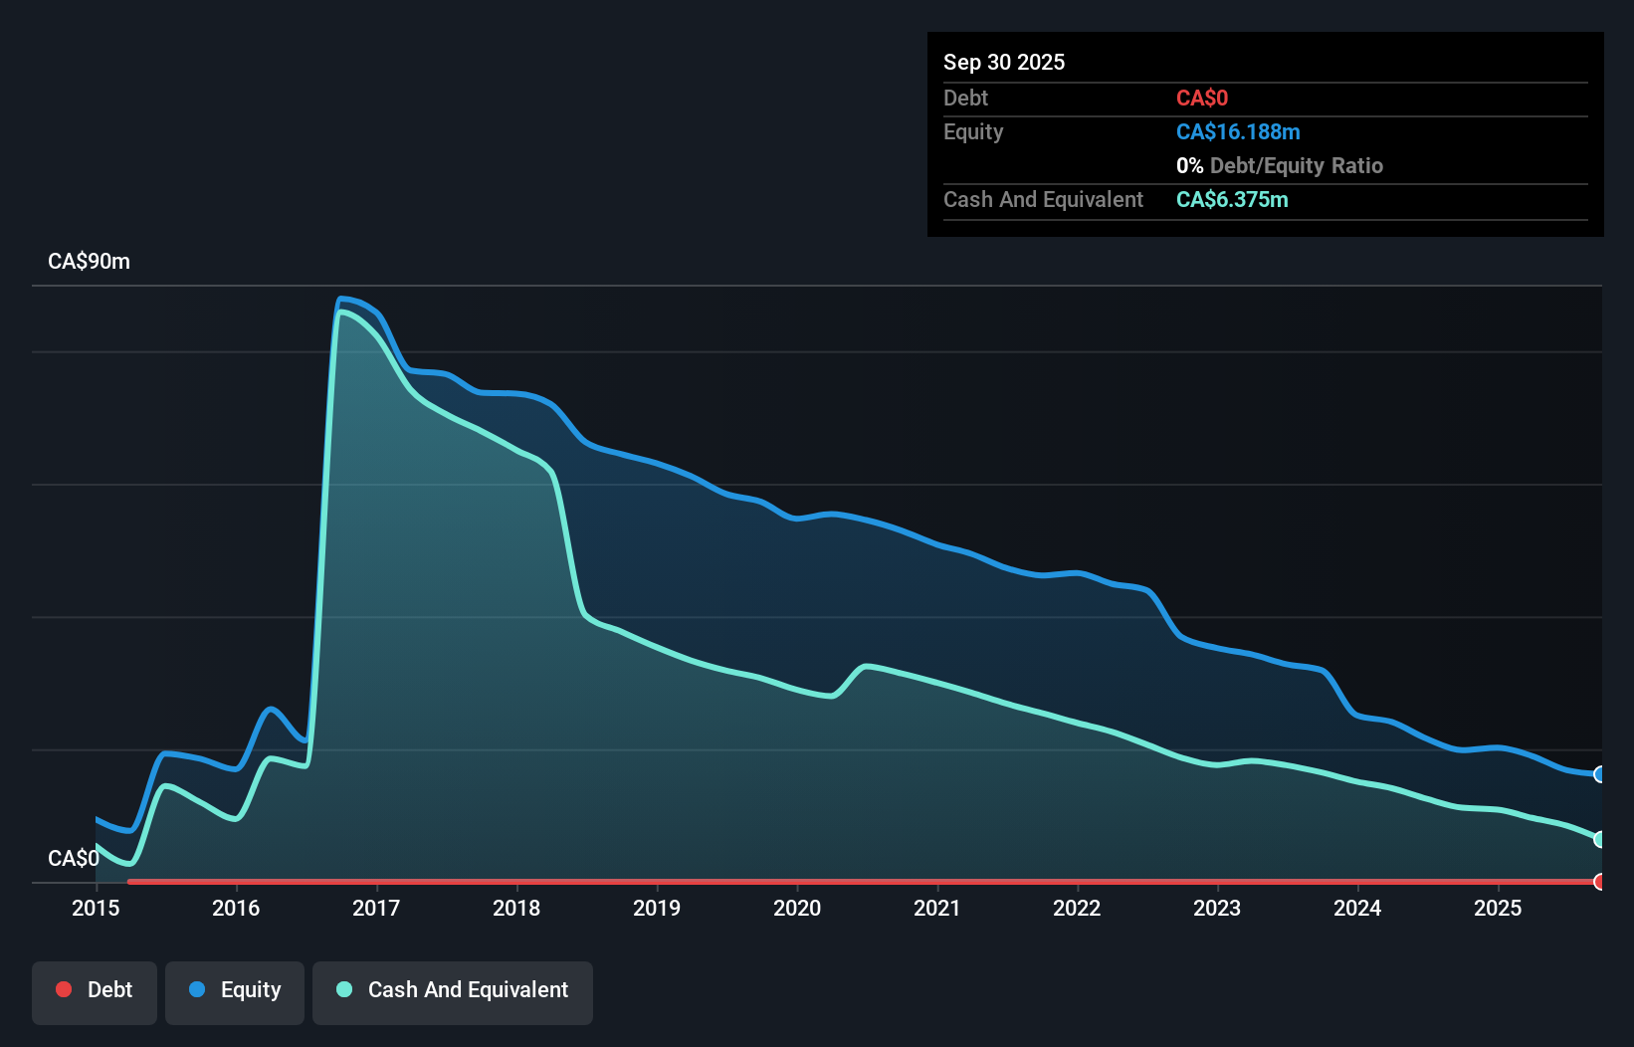The width and height of the screenshot is (1634, 1047).
Task: Select the red Debt endpoint marker on chart
Action: [x=1599, y=882]
